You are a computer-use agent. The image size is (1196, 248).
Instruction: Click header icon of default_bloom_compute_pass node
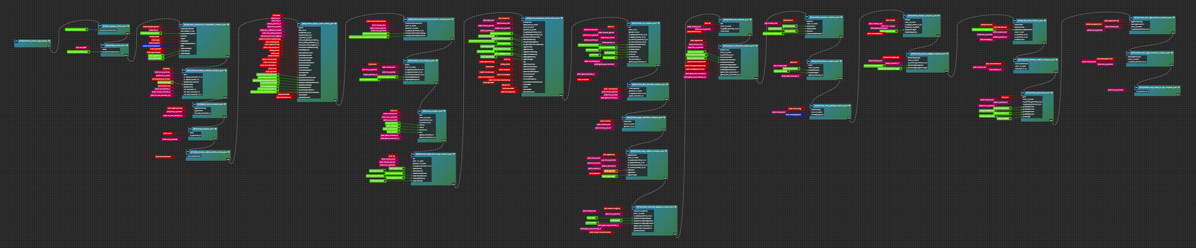pos(809,61)
